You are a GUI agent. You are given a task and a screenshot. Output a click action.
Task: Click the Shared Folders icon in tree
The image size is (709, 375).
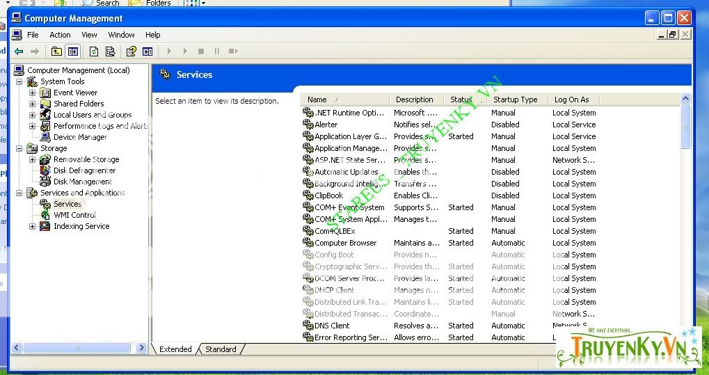click(45, 104)
